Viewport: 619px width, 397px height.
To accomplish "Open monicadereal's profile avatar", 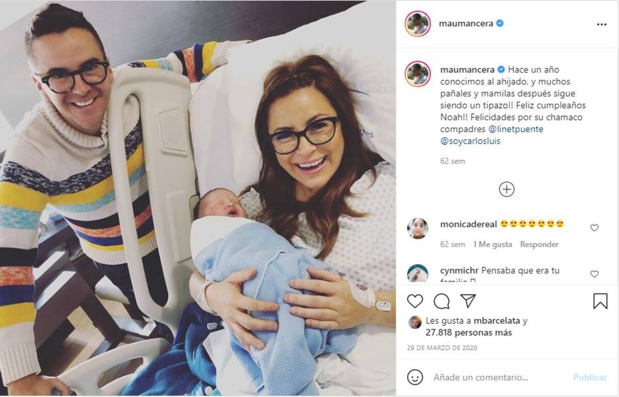I will [x=418, y=228].
